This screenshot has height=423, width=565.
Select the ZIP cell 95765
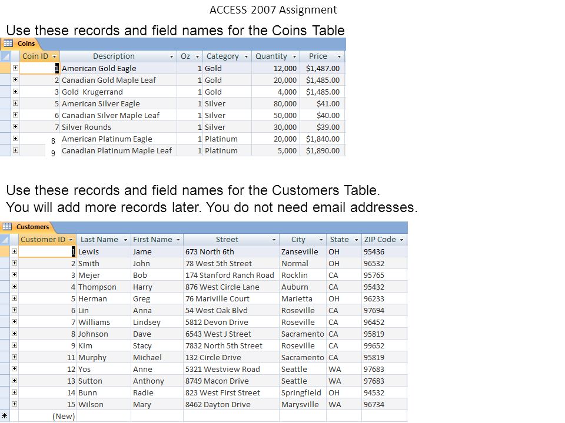(x=384, y=275)
